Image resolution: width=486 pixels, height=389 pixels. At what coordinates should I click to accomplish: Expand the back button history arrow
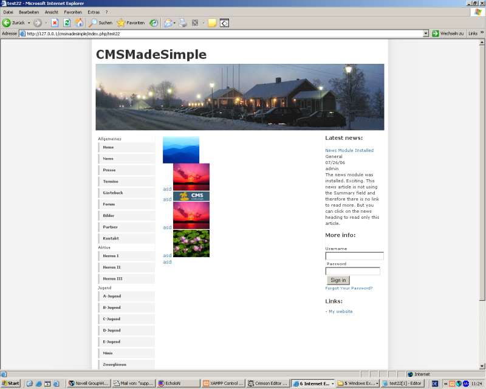tap(29, 22)
